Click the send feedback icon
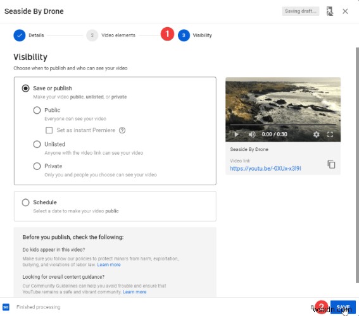 click(329, 11)
